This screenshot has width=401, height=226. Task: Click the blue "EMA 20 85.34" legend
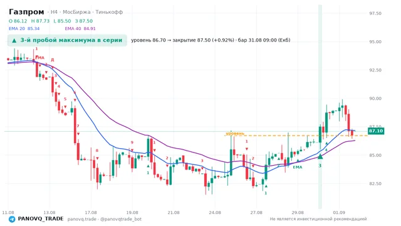(24, 28)
